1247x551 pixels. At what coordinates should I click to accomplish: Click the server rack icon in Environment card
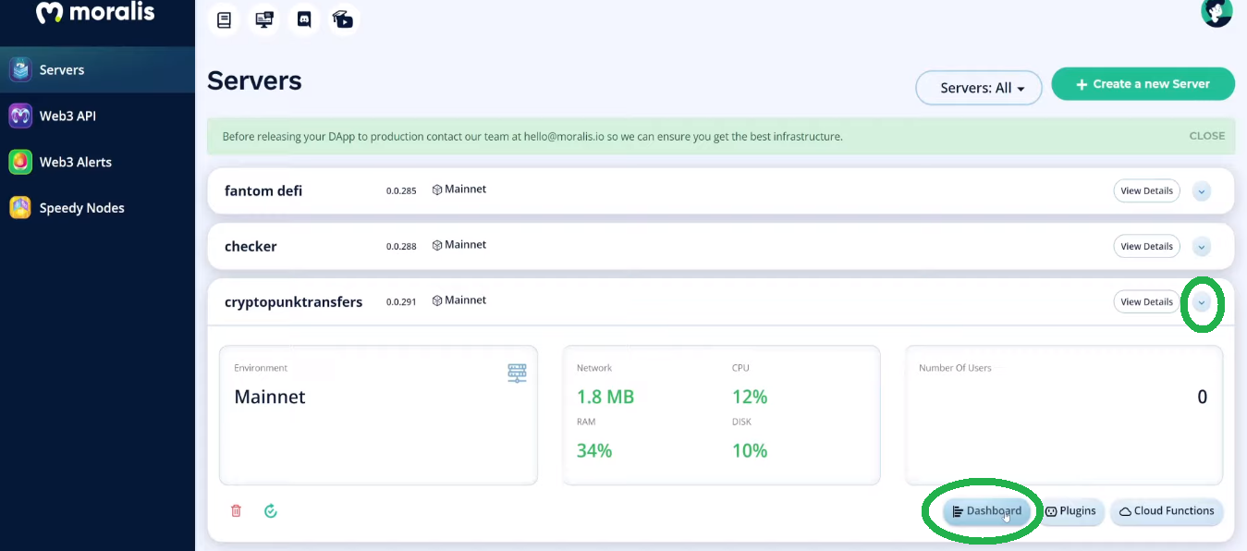(x=517, y=373)
